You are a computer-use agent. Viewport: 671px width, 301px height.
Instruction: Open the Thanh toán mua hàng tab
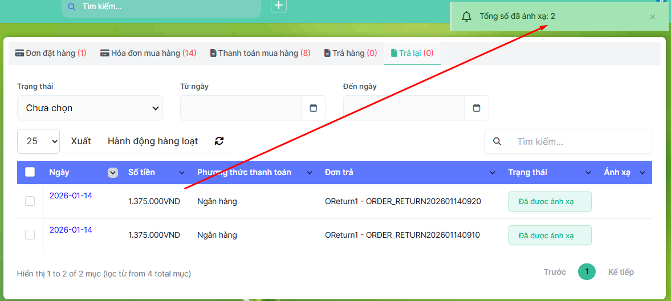pos(260,53)
